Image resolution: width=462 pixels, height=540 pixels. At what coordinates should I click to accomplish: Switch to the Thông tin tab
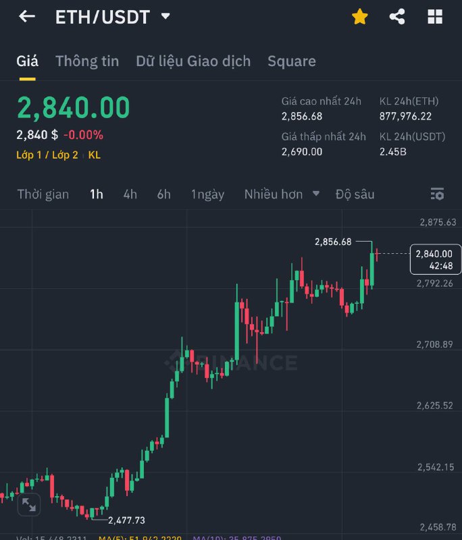[x=87, y=61]
